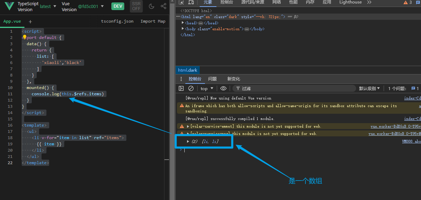Open the VM888 source link
The image size is (421, 200).
click(x=411, y=142)
